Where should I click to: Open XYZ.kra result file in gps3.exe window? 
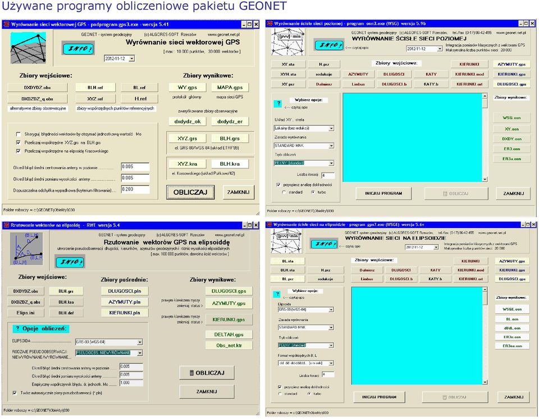(x=188, y=164)
